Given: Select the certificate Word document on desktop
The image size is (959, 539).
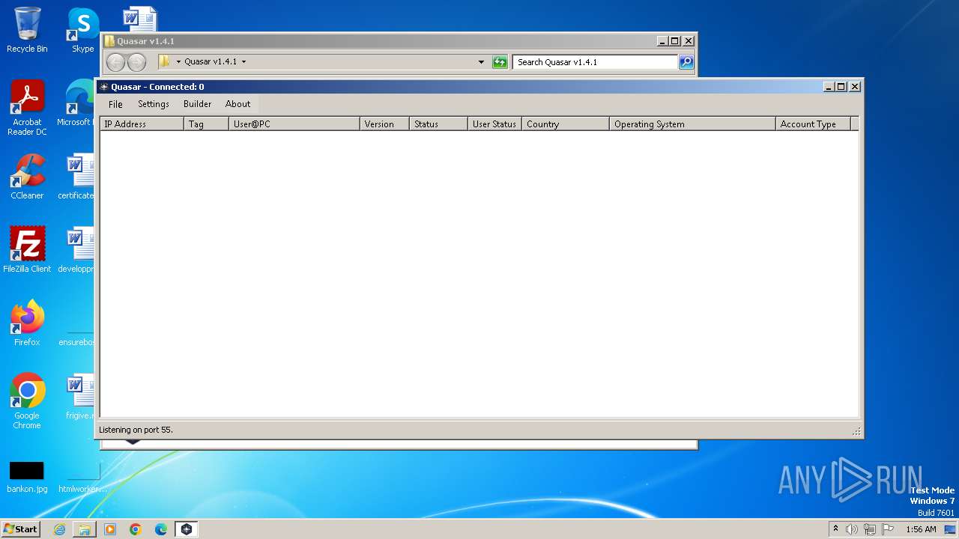Looking at the screenshot, I should (x=78, y=177).
